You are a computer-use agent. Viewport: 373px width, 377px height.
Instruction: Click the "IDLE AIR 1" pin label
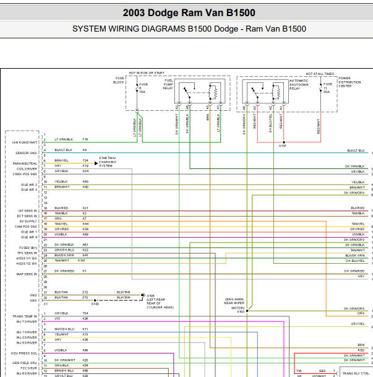29,232
